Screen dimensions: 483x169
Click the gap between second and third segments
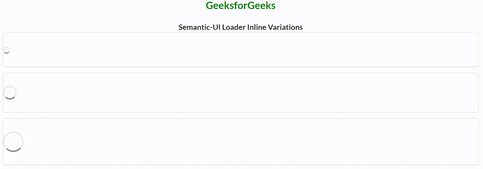pyautogui.click(x=239, y=115)
